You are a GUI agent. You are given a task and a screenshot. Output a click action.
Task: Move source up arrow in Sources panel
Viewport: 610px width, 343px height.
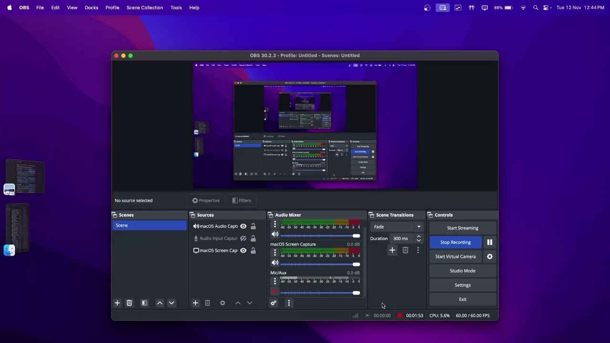coord(238,303)
